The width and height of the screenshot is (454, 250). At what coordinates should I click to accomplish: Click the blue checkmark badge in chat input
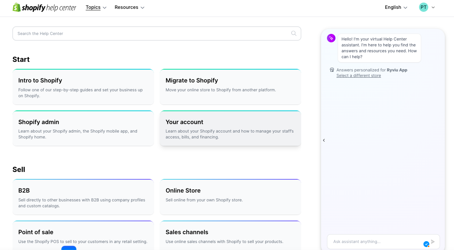[x=426, y=244]
